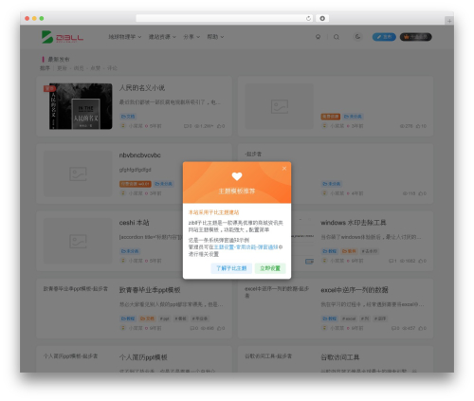Screen dimensions: 474x401
Task: Open windows 水印去除工具 post title
Action: pyautogui.click(x=354, y=223)
